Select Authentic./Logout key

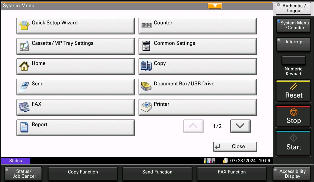coord(293,9)
